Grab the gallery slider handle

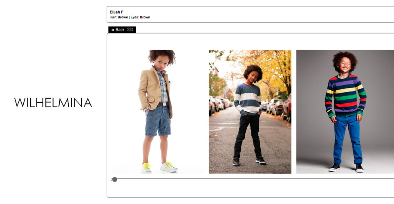(114, 180)
